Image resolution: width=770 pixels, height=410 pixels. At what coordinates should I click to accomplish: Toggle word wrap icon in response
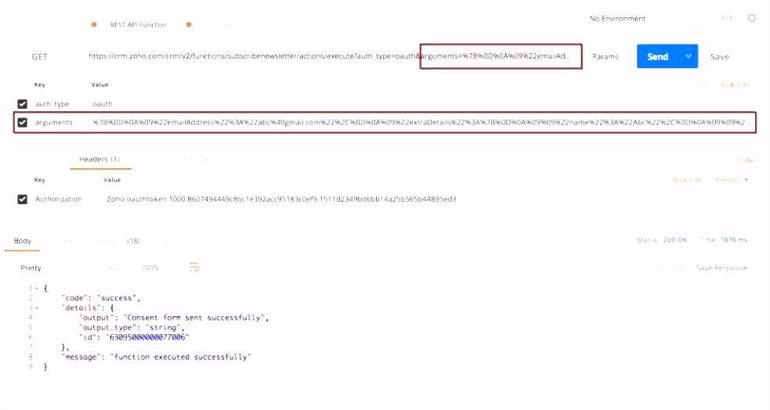tap(194, 268)
